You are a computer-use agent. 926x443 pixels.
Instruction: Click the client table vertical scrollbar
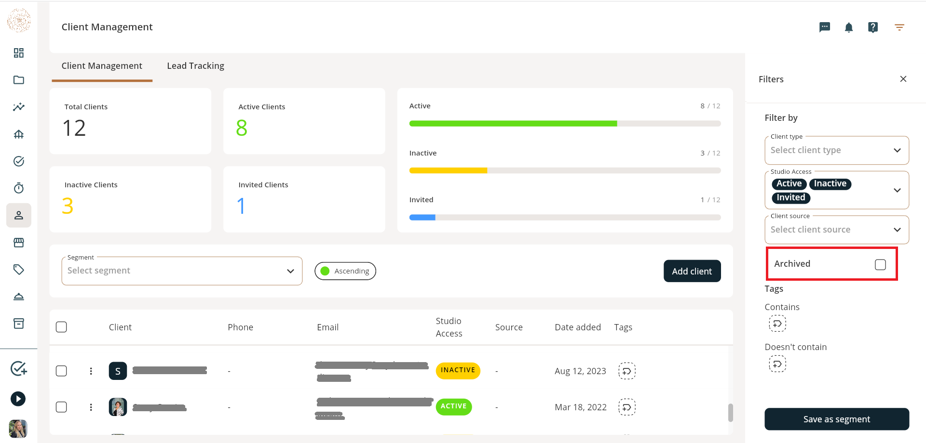coord(731,413)
